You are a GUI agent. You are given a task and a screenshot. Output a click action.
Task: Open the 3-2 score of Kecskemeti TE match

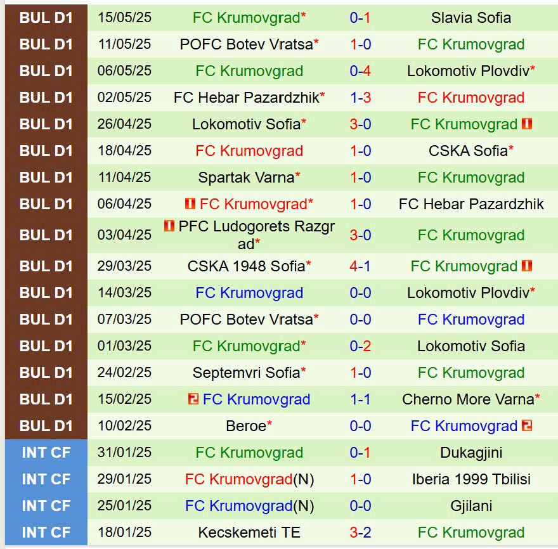coord(360,533)
